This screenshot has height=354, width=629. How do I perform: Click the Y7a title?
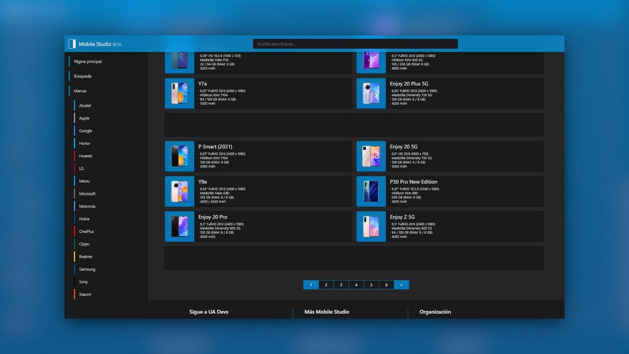click(203, 84)
